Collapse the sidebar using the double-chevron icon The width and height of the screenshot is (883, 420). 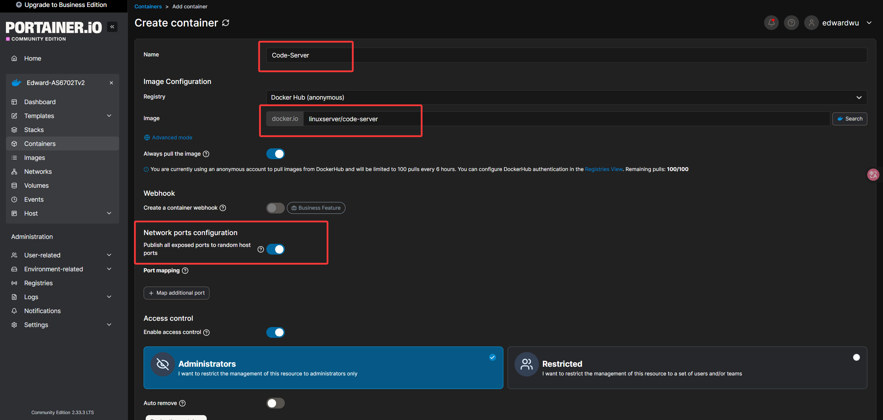pos(112,27)
